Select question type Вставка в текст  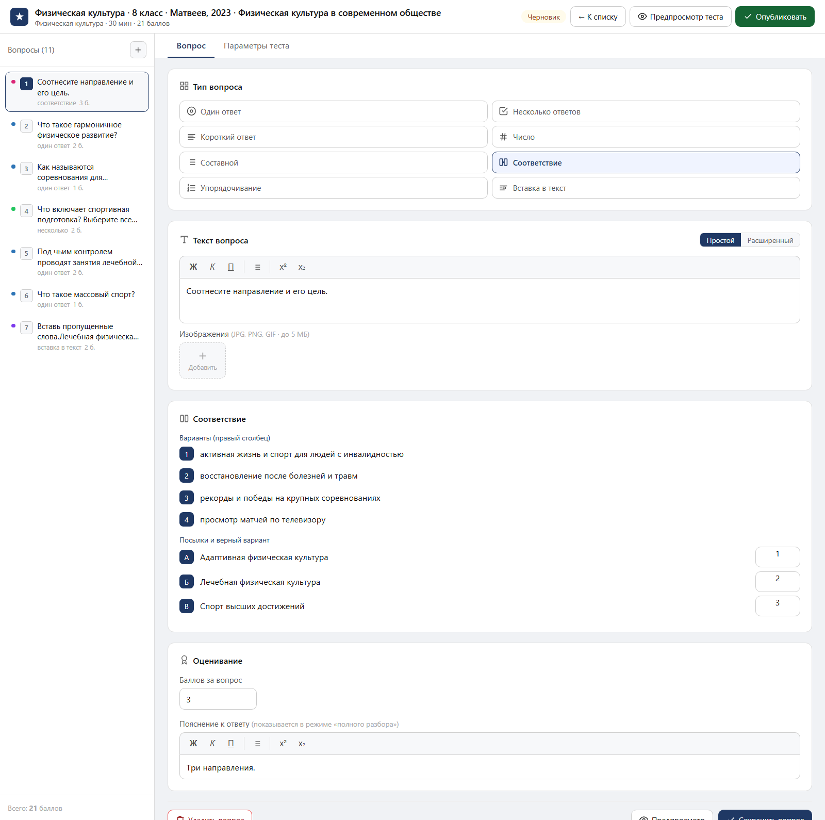tap(646, 188)
